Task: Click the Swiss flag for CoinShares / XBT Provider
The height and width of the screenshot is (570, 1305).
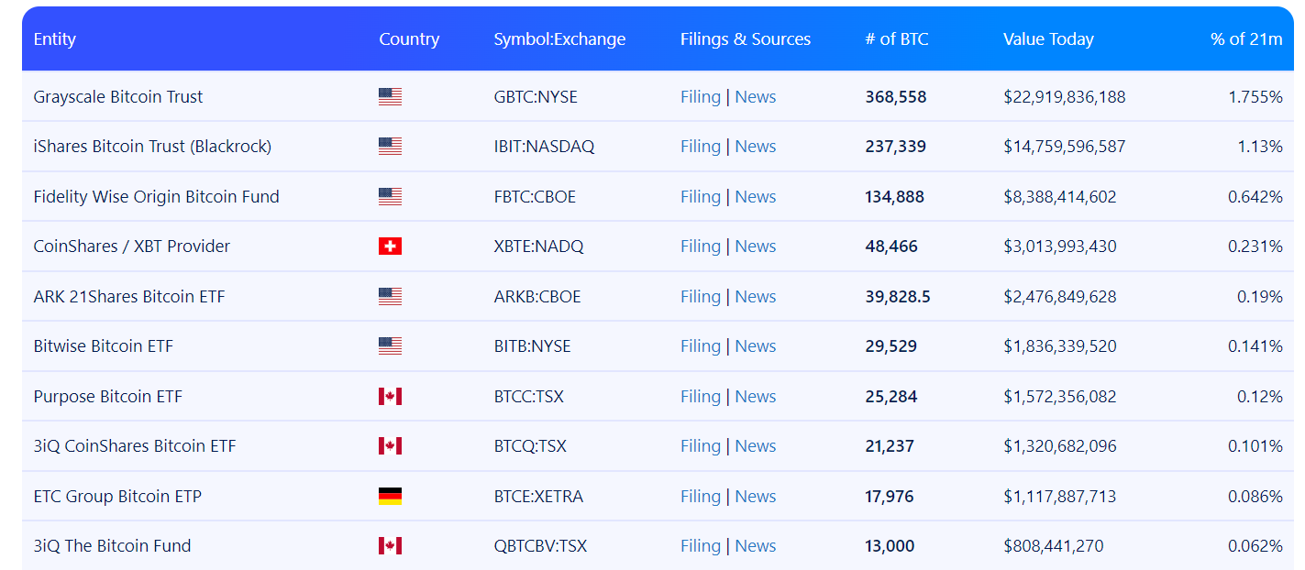Action: (390, 247)
